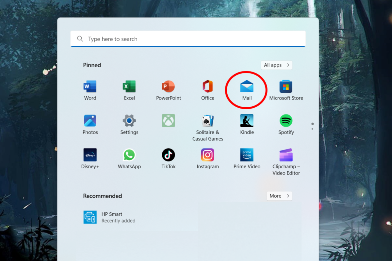Launch Spotify
392x261 pixels.
click(x=286, y=125)
